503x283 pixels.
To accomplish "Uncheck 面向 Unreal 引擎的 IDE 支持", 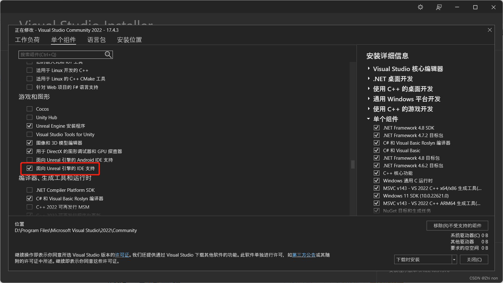I will point(30,168).
